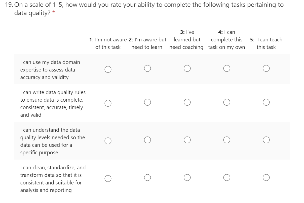Choose 2 for cleaning and transforming data row
The image size is (304, 203).
click(x=147, y=177)
